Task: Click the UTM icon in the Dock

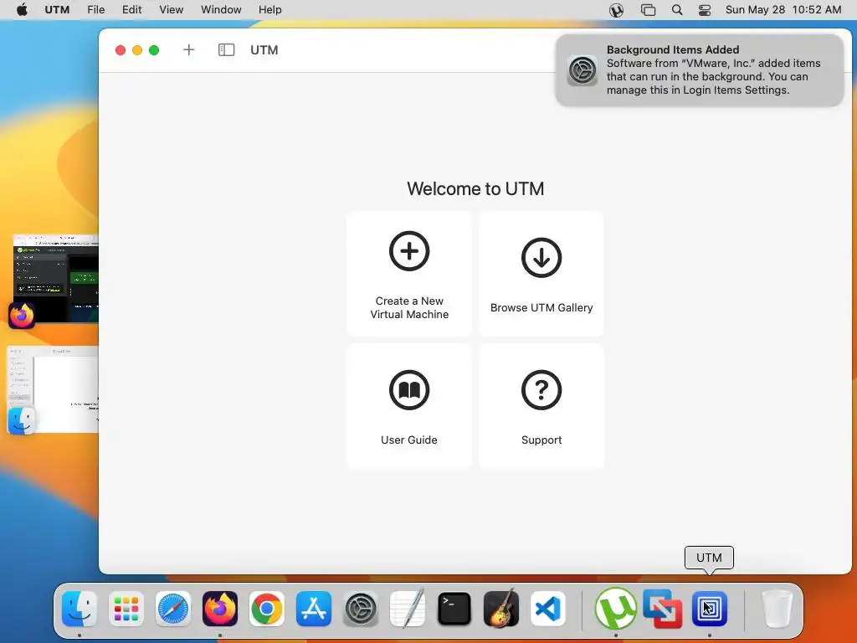Action: [710, 609]
